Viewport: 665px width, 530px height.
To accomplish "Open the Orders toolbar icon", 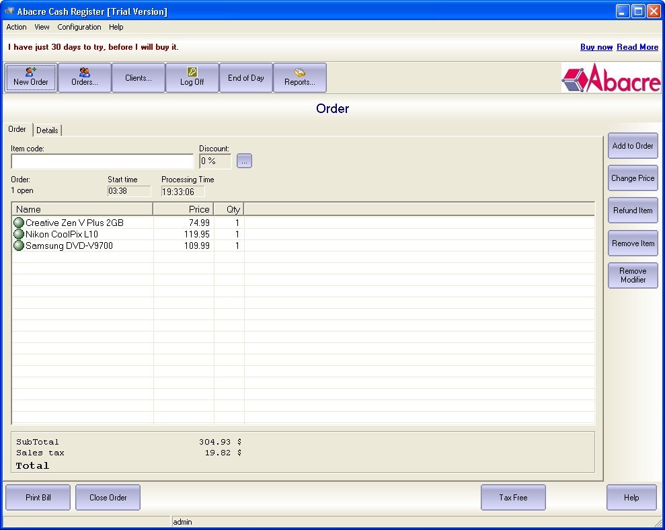I will coord(84,77).
